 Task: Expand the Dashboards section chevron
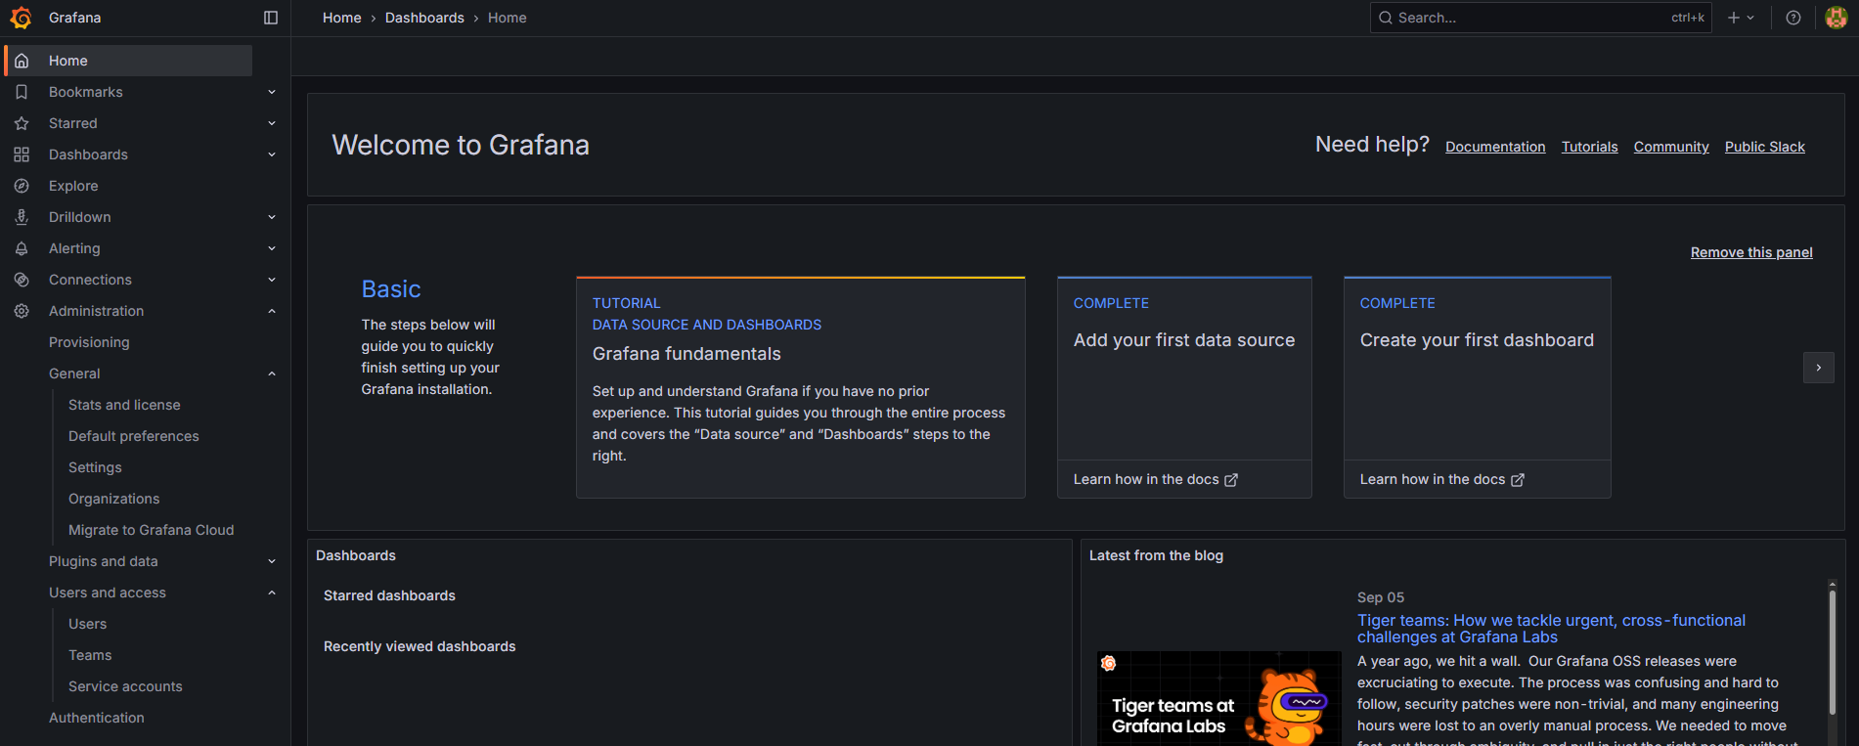pyautogui.click(x=272, y=154)
